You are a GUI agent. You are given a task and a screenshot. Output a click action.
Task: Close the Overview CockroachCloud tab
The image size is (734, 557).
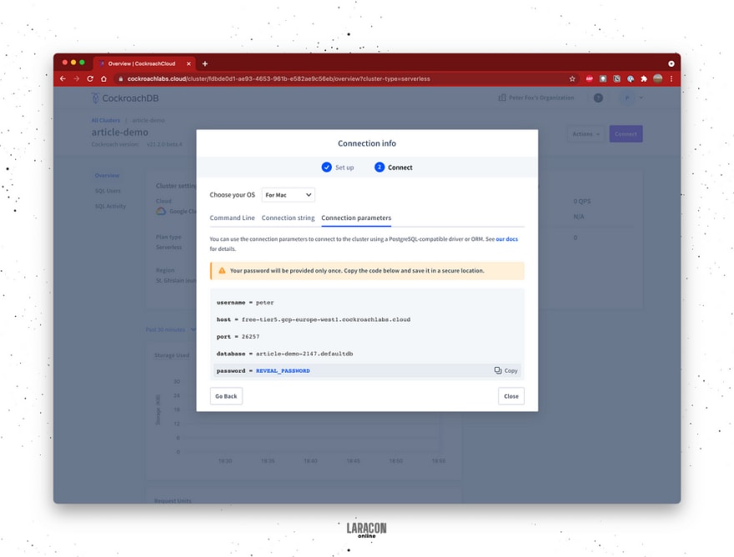coord(189,63)
